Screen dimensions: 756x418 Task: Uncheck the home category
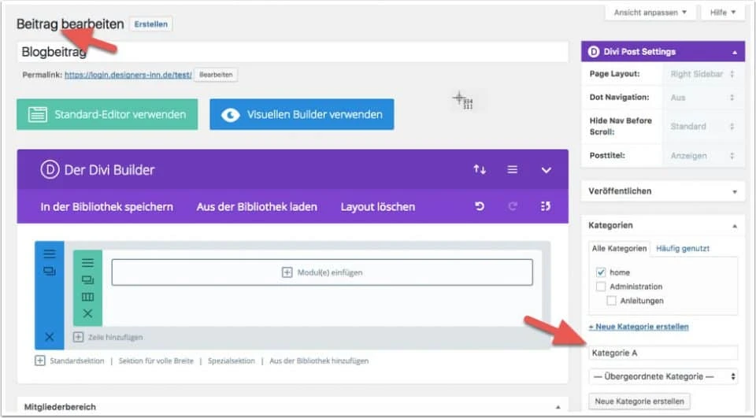(601, 272)
